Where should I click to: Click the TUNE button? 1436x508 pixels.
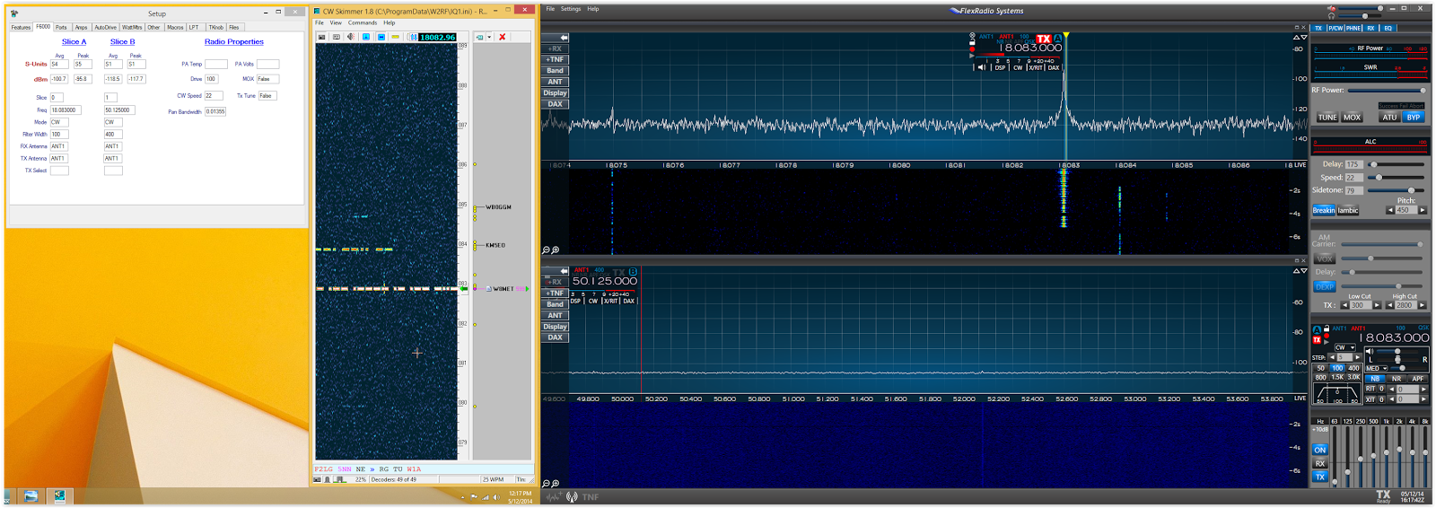(x=1327, y=118)
